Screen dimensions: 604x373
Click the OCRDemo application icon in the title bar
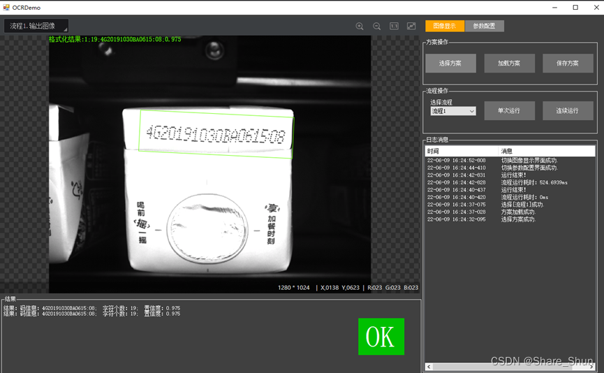click(6, 7)
